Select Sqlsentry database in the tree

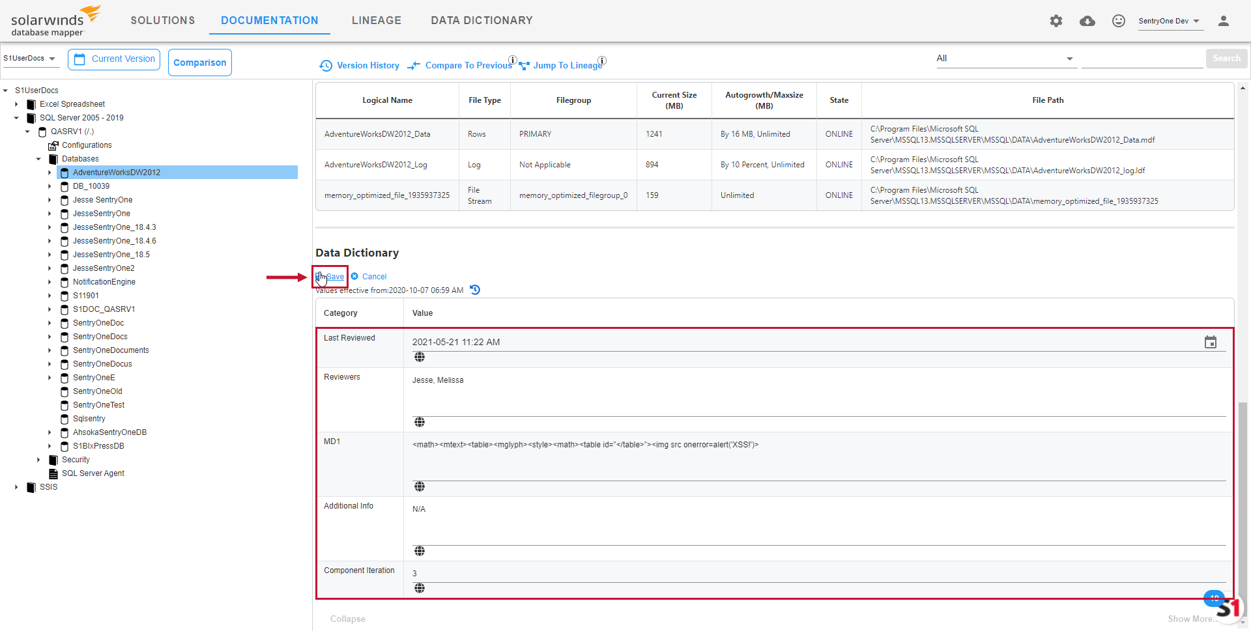pyautogui.click(x=89, y=419)
